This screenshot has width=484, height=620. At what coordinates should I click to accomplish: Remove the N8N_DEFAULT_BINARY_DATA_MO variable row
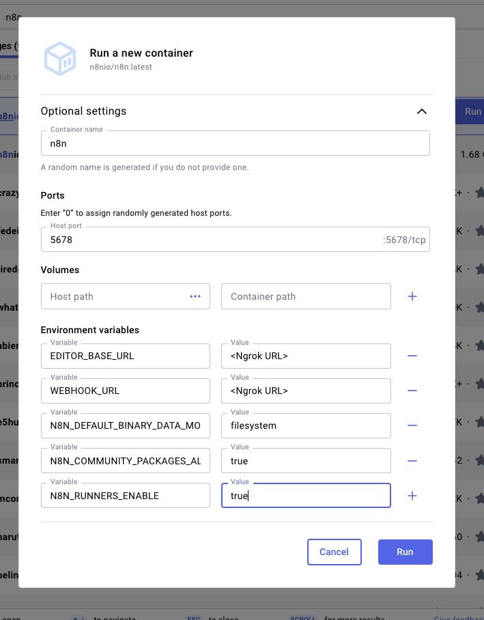[412, 425]
